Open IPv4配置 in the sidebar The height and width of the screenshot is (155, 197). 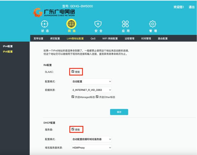8,46
